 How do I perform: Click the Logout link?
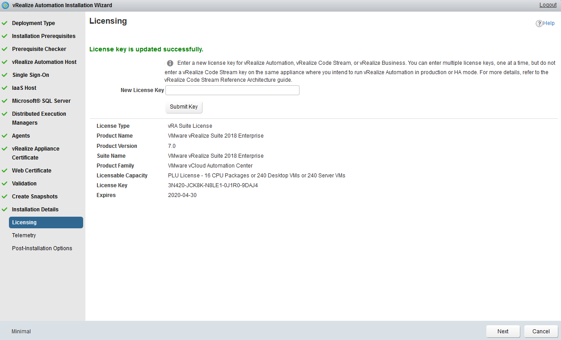[x=548, y=5]
